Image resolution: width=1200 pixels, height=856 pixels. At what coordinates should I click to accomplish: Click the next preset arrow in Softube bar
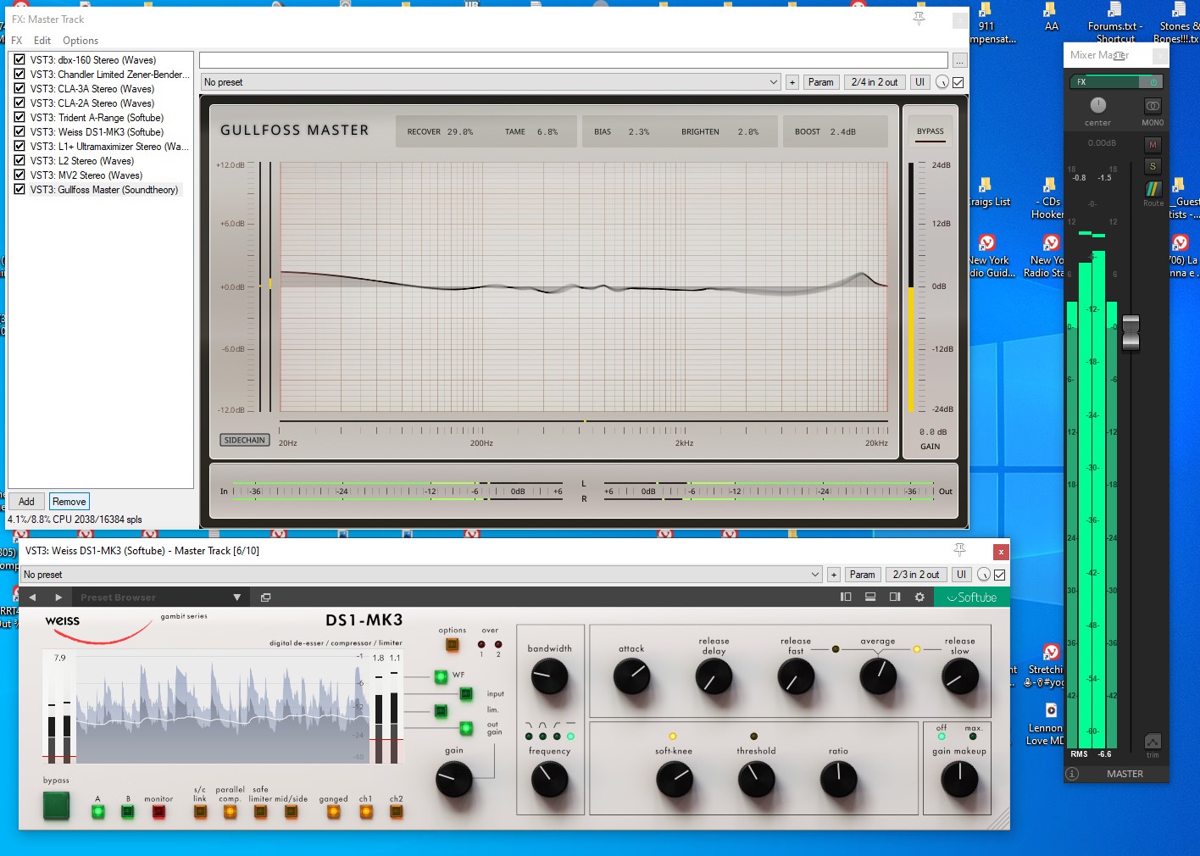[x=58, y=598]
